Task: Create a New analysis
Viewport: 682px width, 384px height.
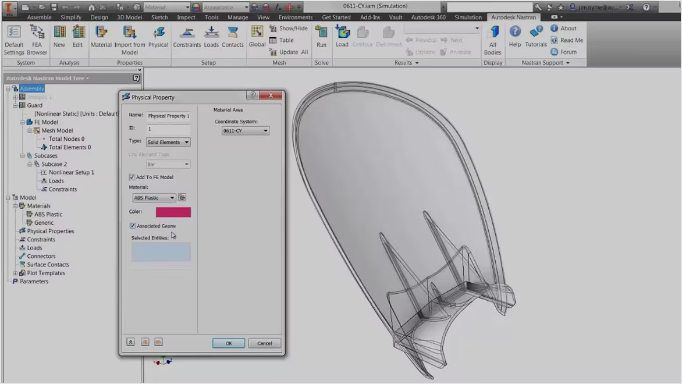Action: 59,37
